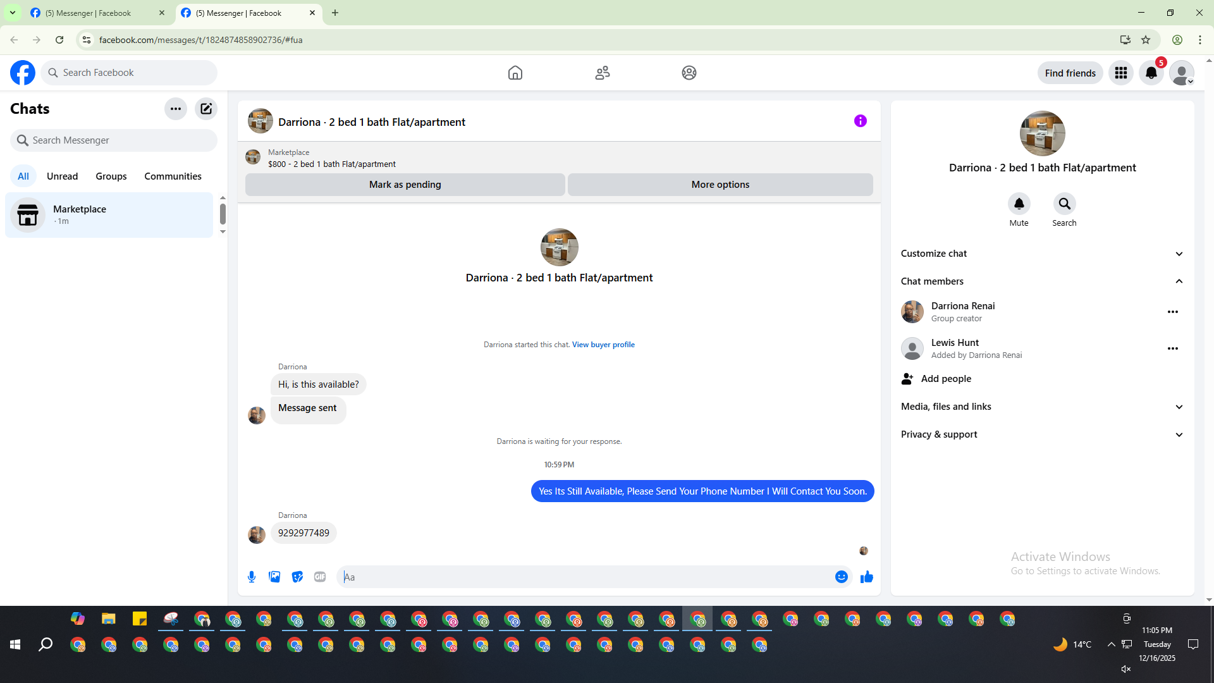Select the Groups chats filter tab

(111, 176)
